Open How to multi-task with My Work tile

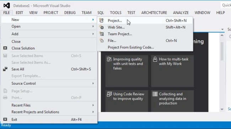[172, 71]
